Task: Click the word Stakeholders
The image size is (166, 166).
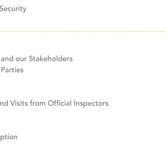Action: click(x=51, y=59)
